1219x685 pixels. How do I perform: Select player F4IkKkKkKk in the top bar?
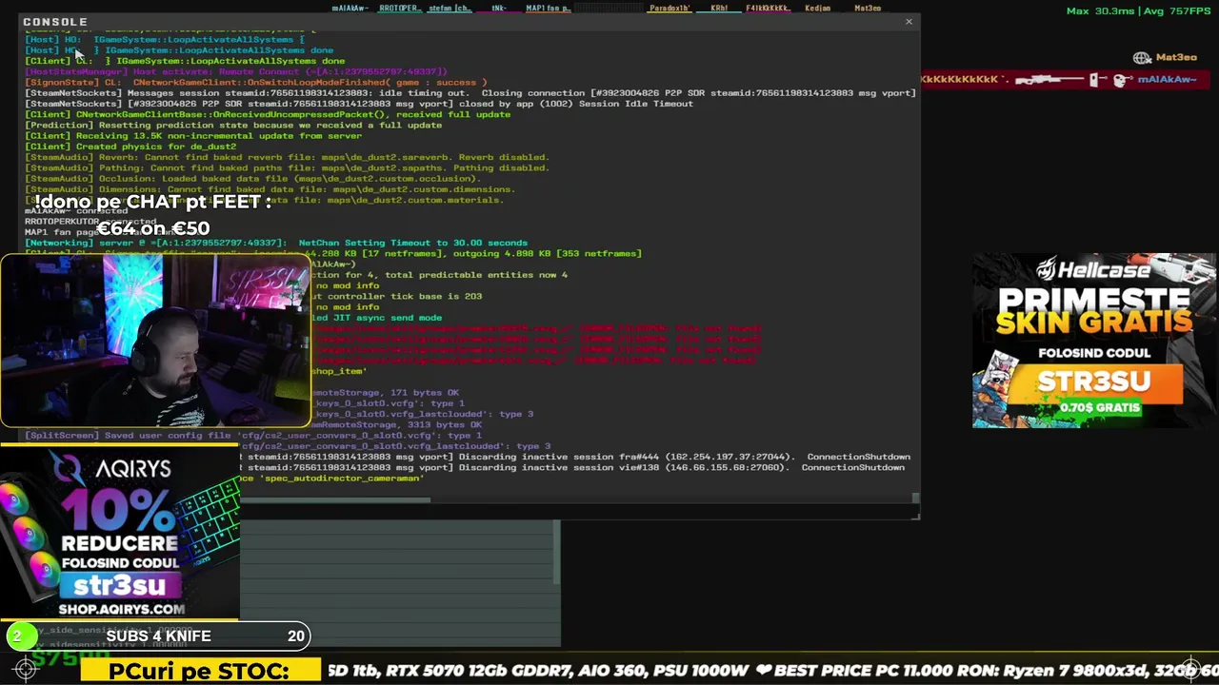pos(768,8)
